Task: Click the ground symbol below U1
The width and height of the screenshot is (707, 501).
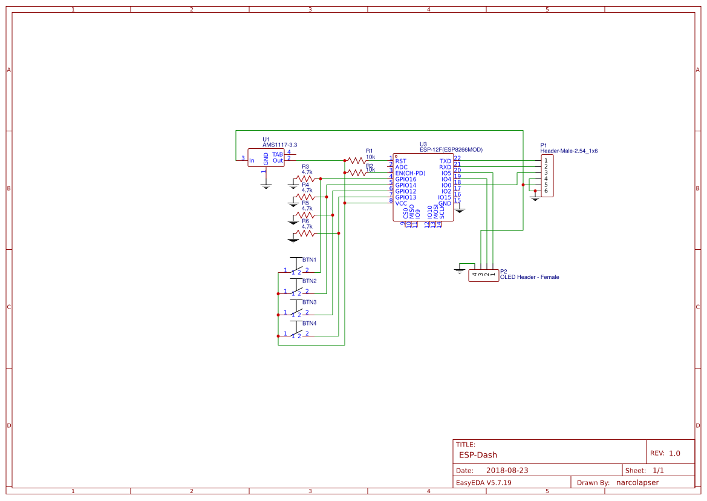Action: (x=267, y=185)
